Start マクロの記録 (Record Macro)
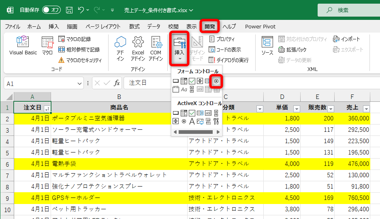Viewport: 380px width, 219px height. (75, 39)
